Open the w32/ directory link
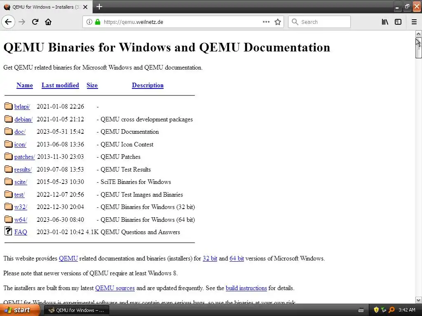 tap(21, 207)
